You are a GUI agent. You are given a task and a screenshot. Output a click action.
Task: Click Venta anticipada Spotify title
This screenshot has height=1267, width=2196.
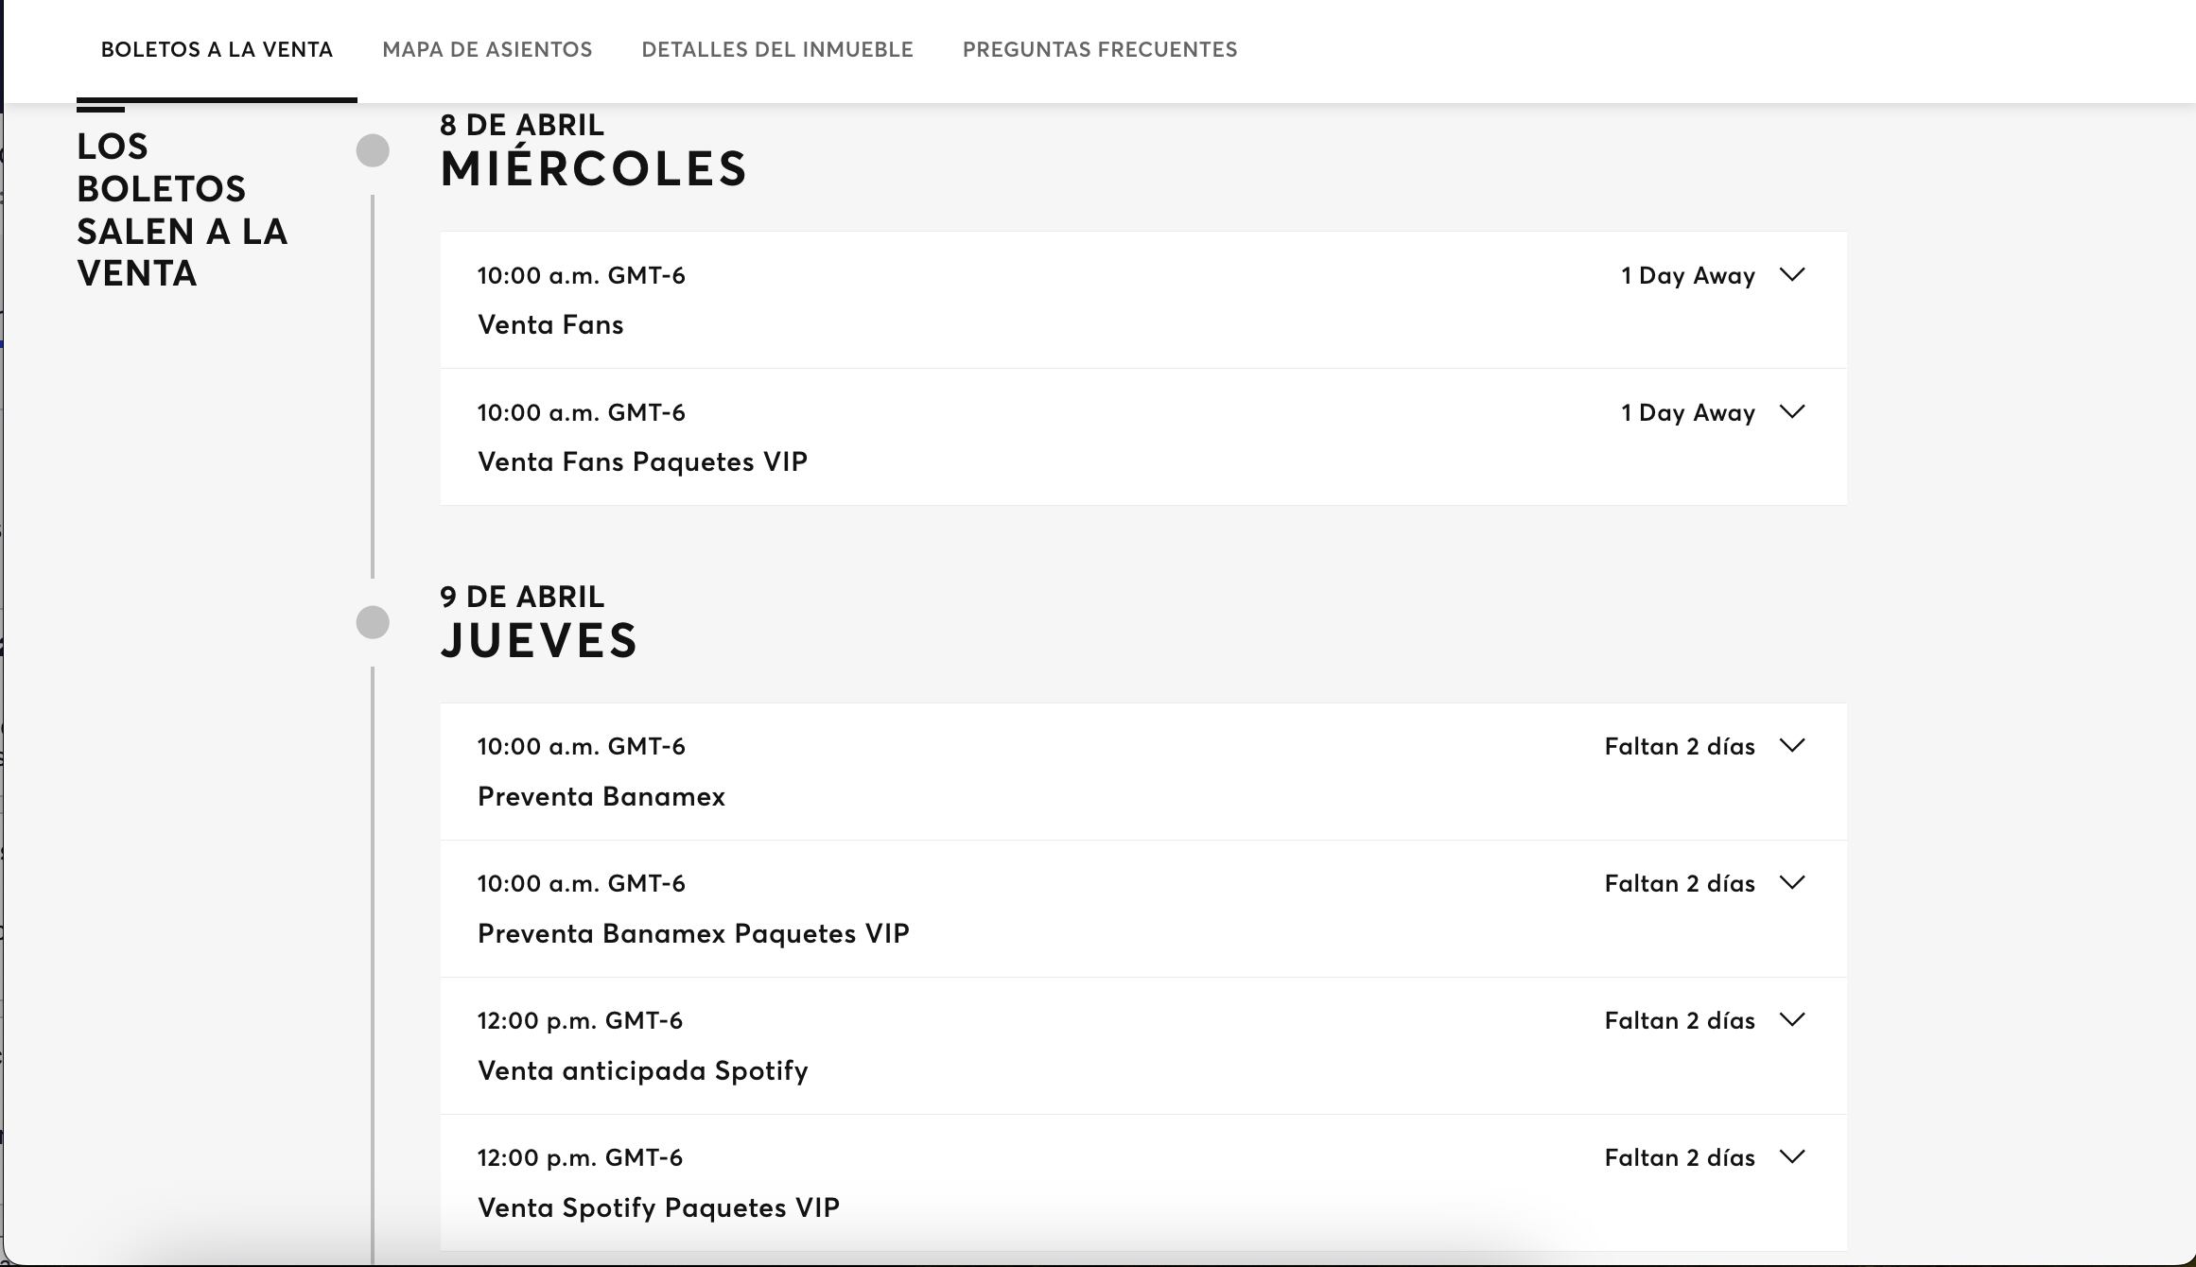[x=642, y=1071]
